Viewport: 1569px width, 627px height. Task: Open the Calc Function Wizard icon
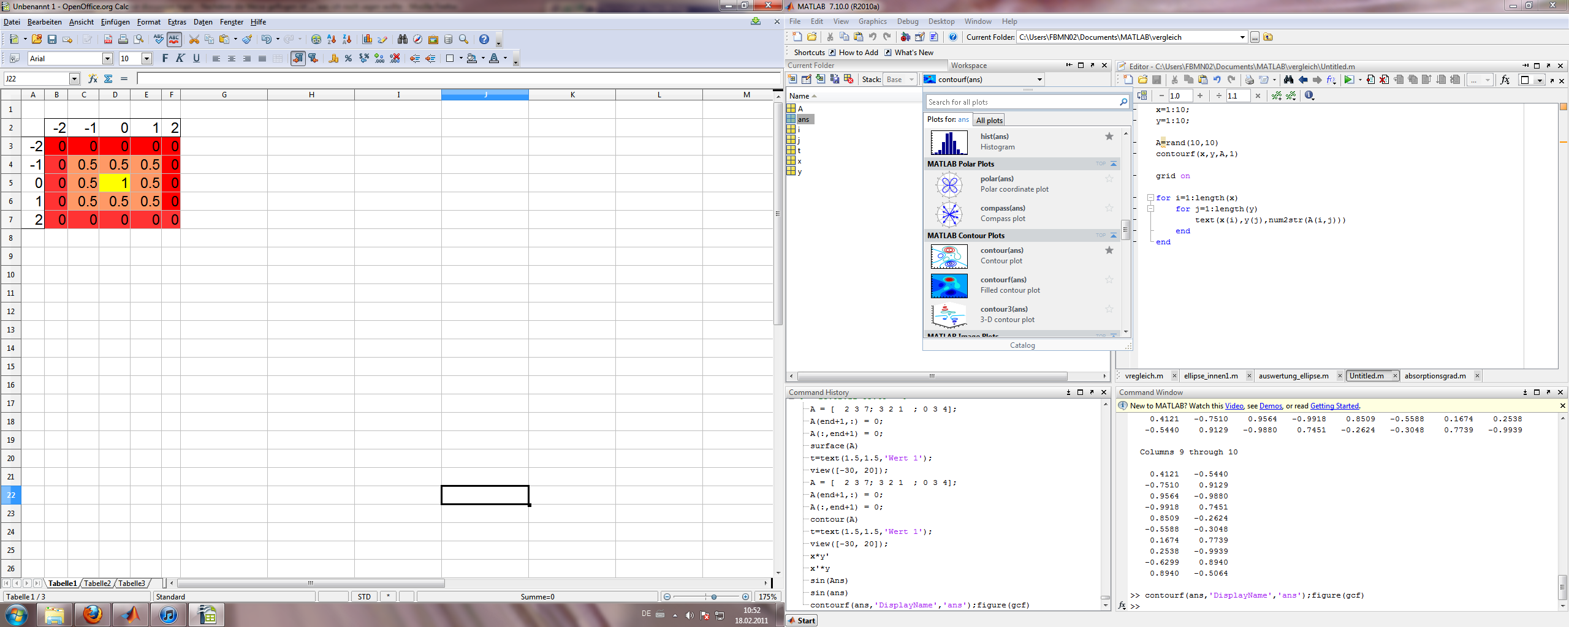[93, 79]
